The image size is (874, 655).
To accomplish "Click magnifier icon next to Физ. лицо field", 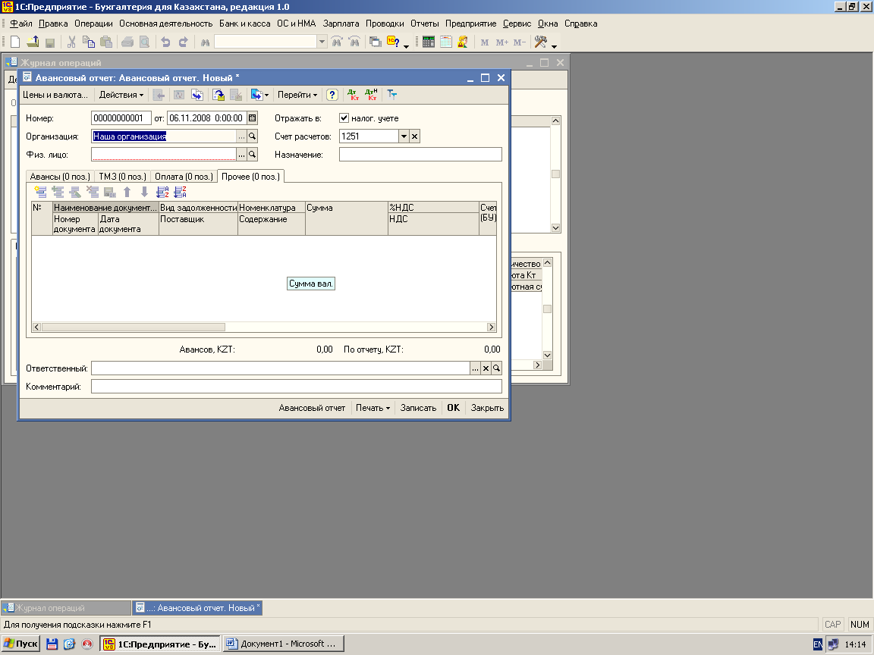I will 253,155.
